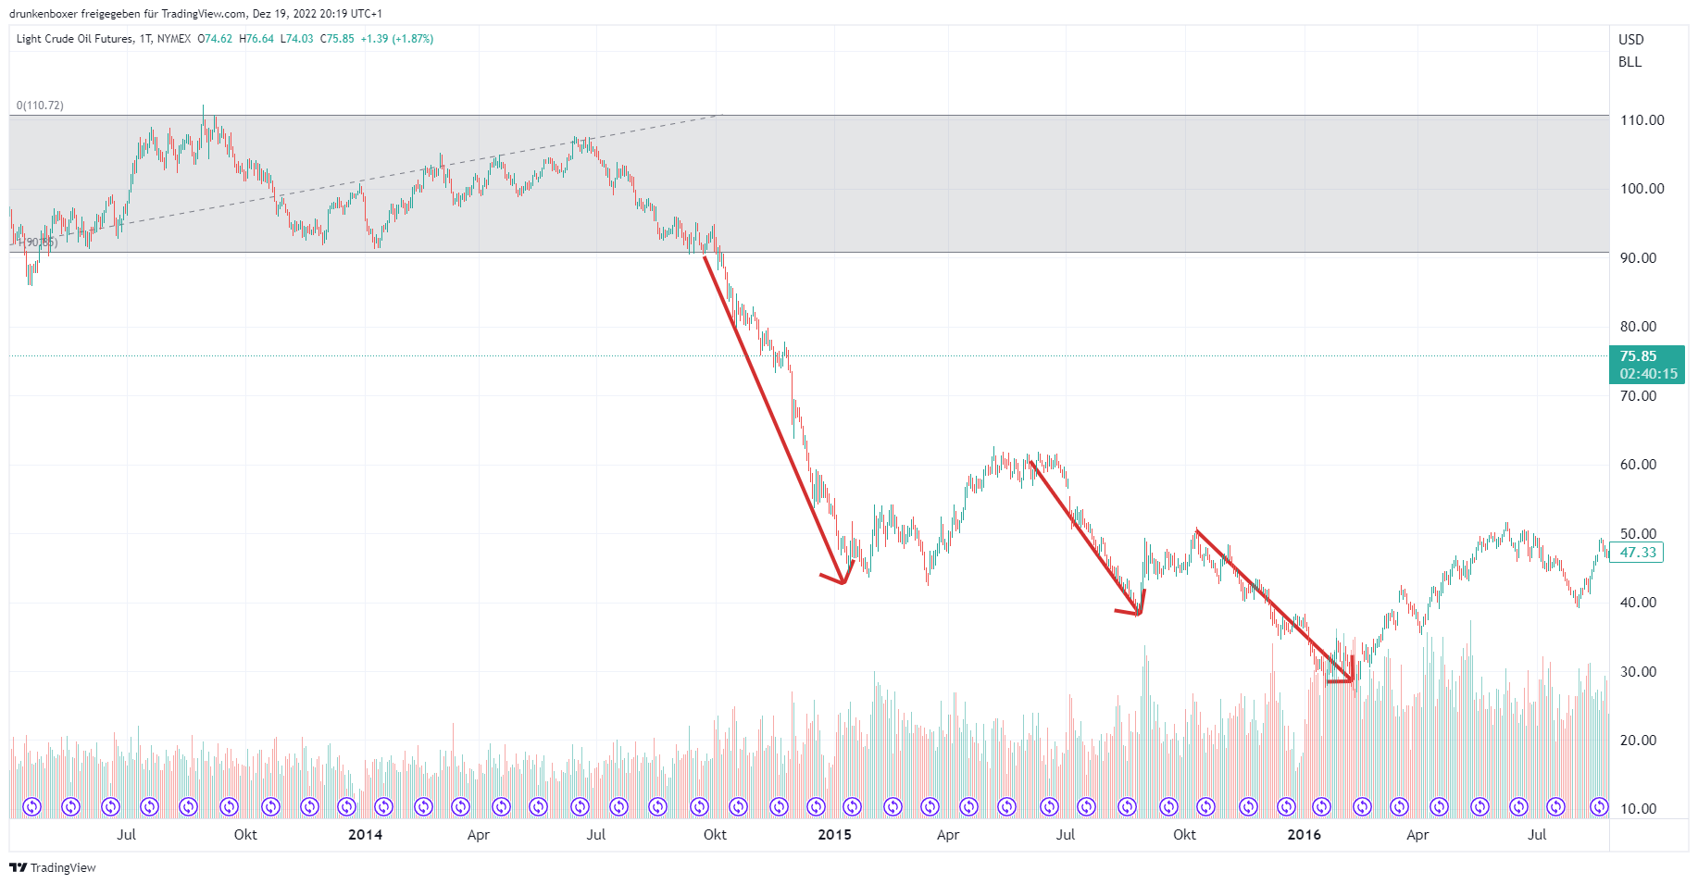Screen dimensions: 1698x884
Task: Click the 2015 year label on time axis
Action: (834, 835)
